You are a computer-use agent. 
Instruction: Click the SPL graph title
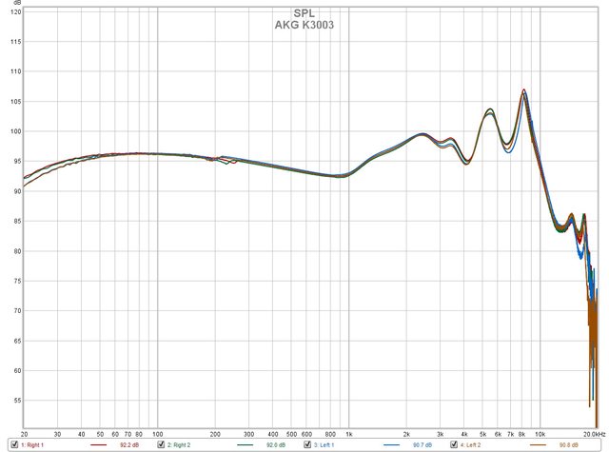click(x=304, y=14)
